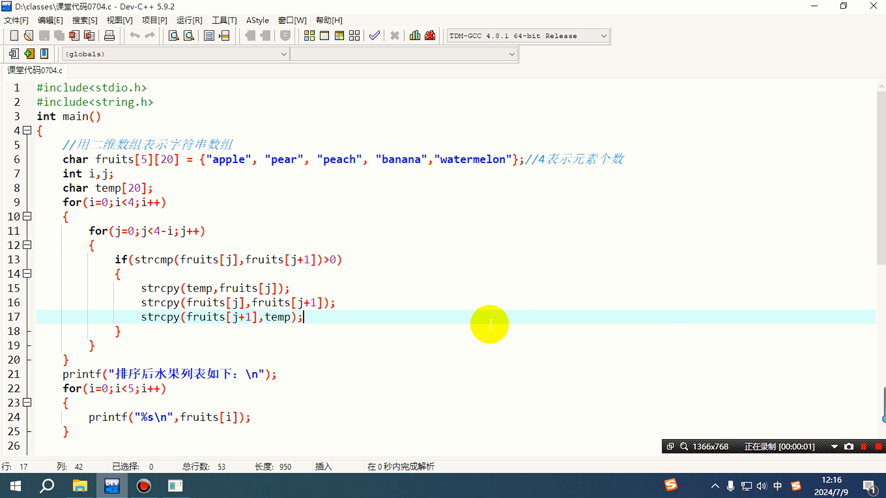This screenshot has width=886, height=498.
Task: Collapse the code fold at line 4
Action: tap(27, 130)
